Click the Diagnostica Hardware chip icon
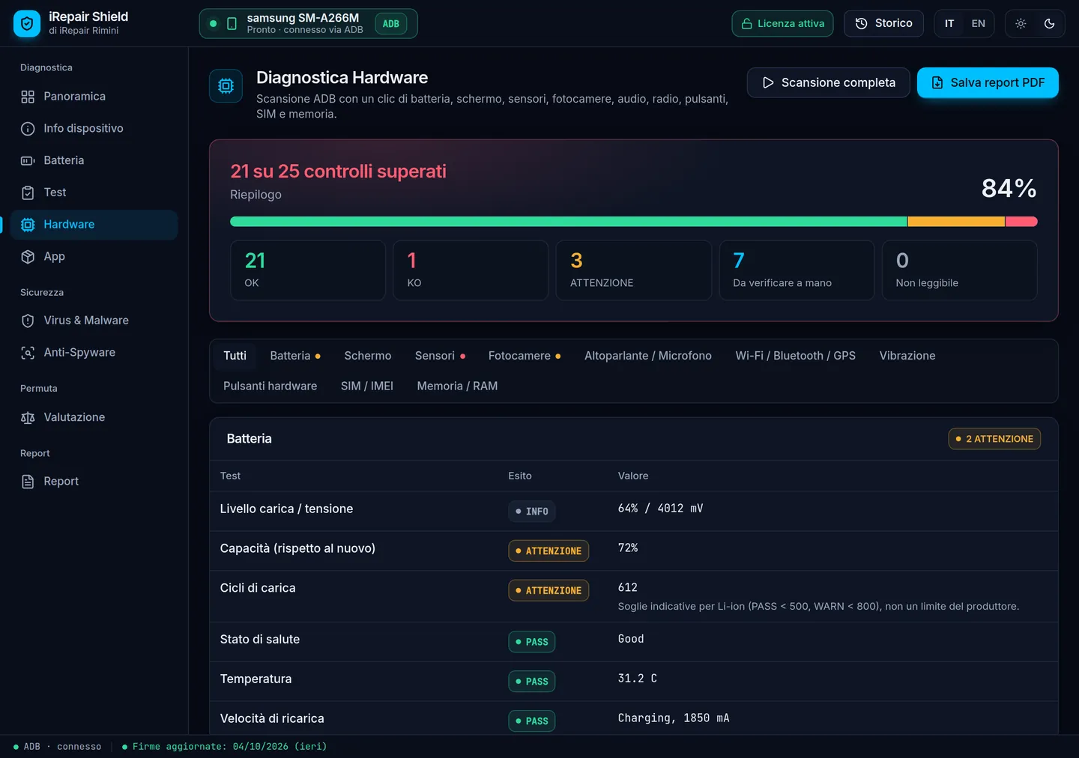The image size is (1079, 758). point(226,86)
